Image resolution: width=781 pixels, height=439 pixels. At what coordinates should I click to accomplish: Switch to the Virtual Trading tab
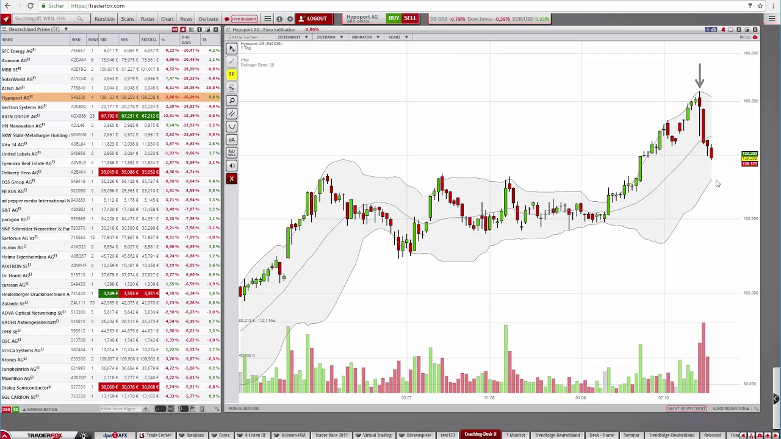click(x=373, y=435)
